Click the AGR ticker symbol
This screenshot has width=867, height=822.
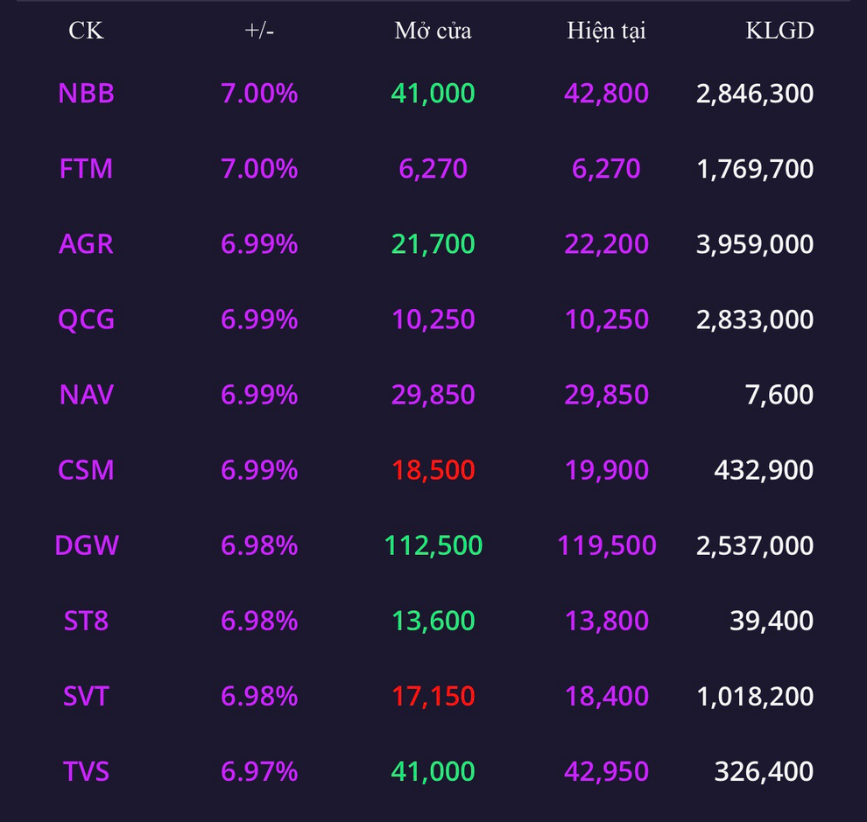pyautogui.click(x=86, y=243)
